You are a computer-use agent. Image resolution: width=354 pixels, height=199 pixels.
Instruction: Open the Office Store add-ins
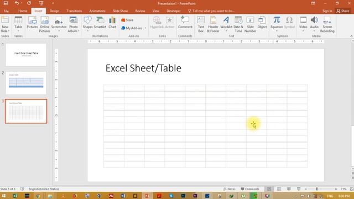click(127, 20)
